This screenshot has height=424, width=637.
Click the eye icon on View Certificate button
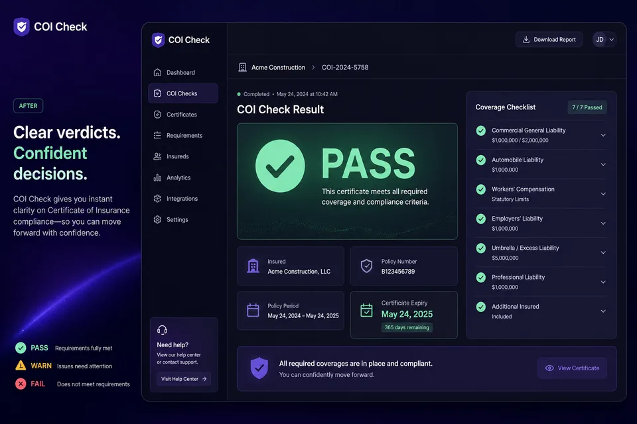(549, 368)
